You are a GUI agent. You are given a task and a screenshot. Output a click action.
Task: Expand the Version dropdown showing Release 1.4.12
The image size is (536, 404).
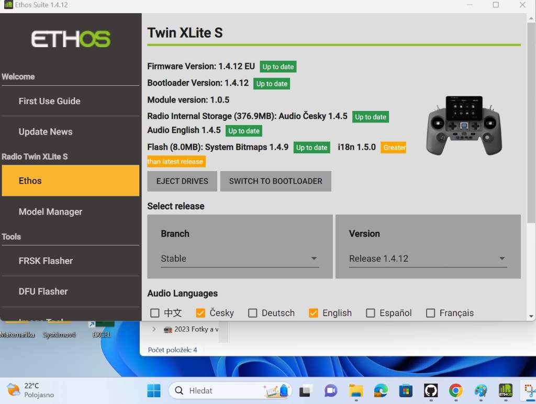pos(428,259)
